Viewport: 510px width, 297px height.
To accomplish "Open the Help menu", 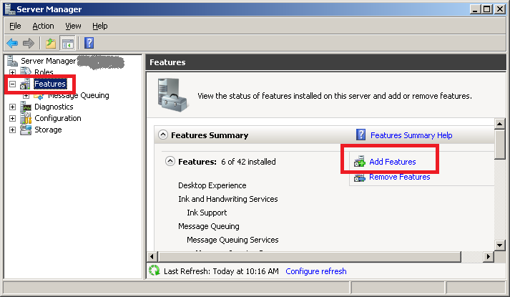I will point(99,26).
